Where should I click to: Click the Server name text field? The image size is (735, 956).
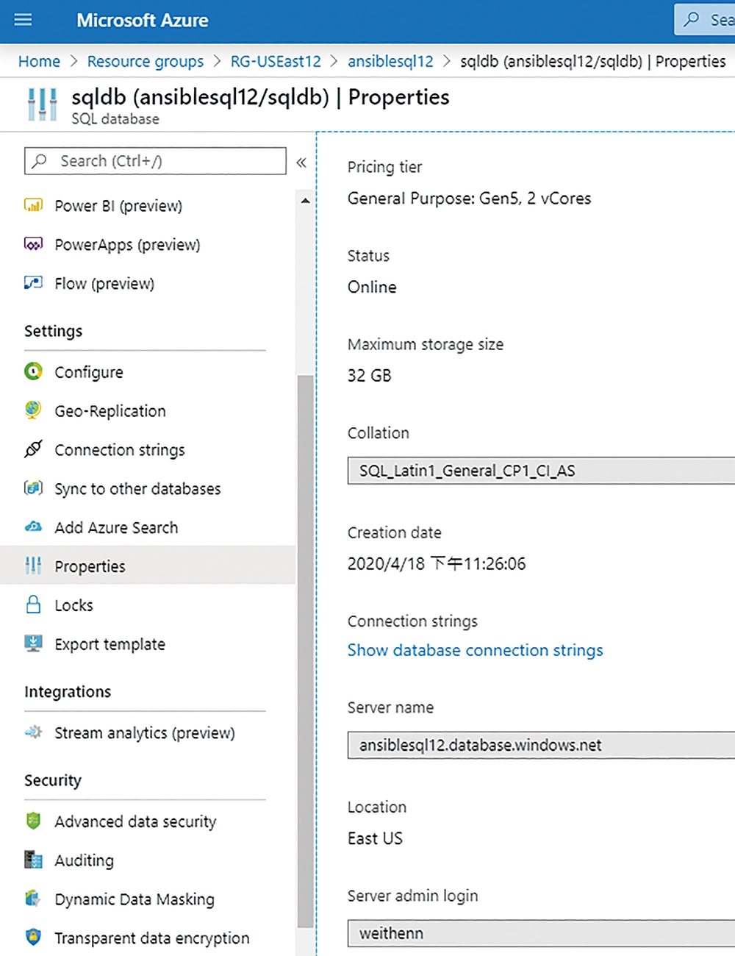pyautogui.click(x=541, y=745)
